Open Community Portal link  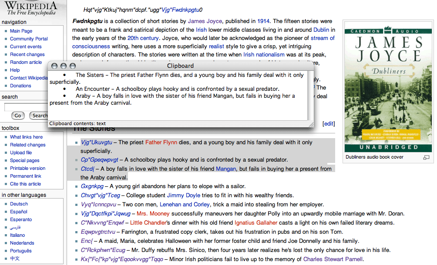click(x=29, y=39)
